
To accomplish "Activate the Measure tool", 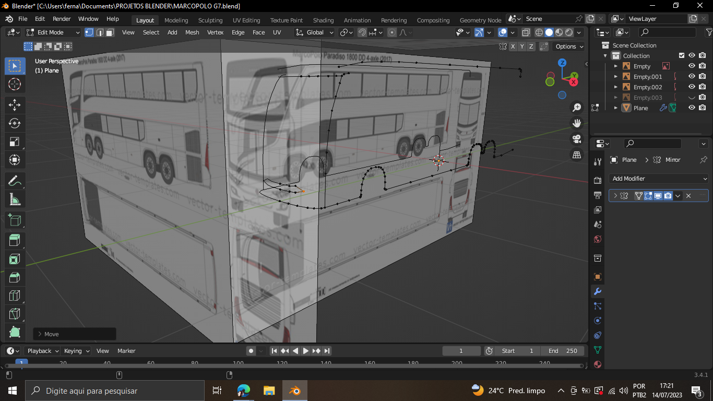I will (x=15, y=199).
